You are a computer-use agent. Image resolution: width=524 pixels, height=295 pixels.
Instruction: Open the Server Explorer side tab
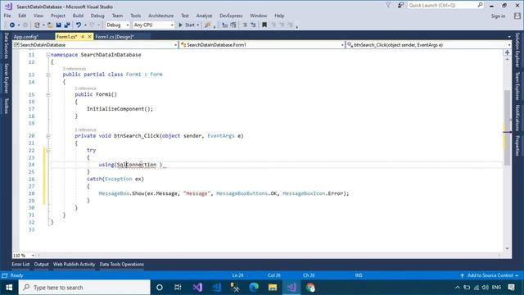coord(6,79)
